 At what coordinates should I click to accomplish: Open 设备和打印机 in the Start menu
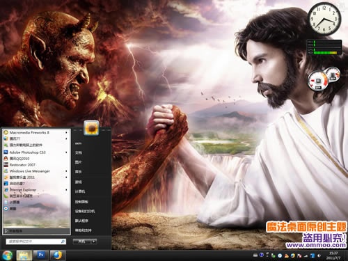(84, 212)
